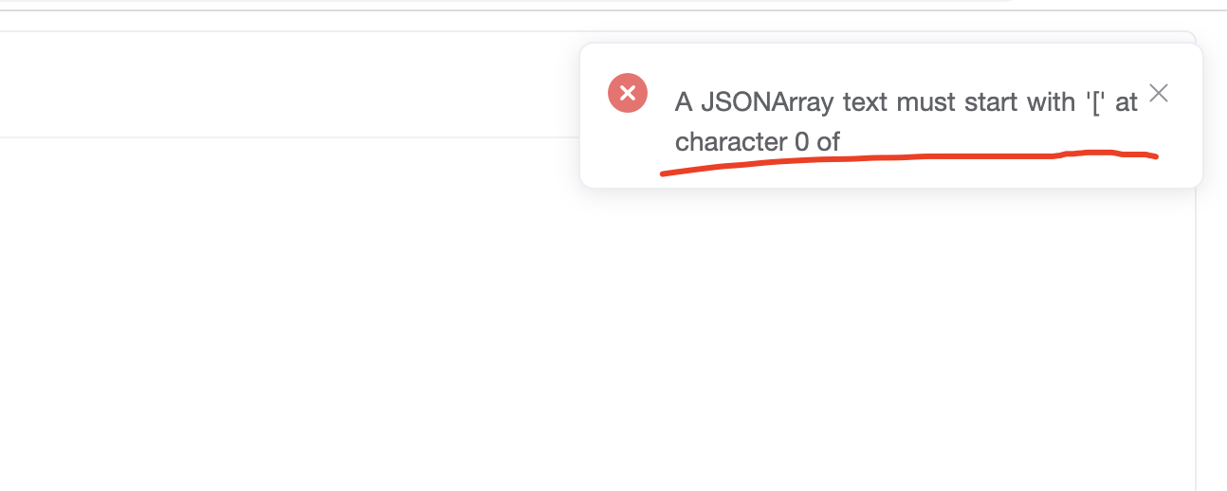Dismiss the JSONArray error notification
Image resolution: width=1227 pixels, height=491 pixels.
point(1158,93)
